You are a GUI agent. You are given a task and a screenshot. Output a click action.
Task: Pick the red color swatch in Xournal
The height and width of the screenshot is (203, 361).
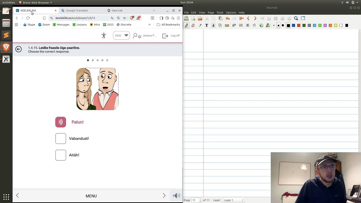(x=299, y=25)
